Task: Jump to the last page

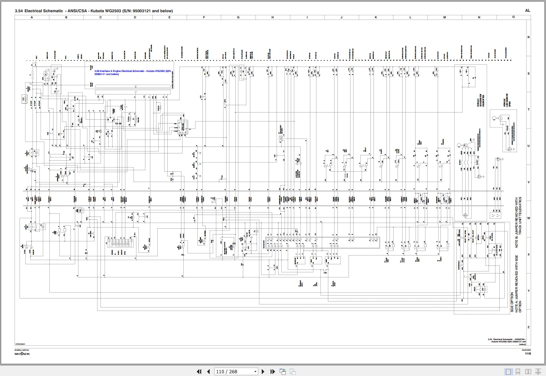Action: 272,371
